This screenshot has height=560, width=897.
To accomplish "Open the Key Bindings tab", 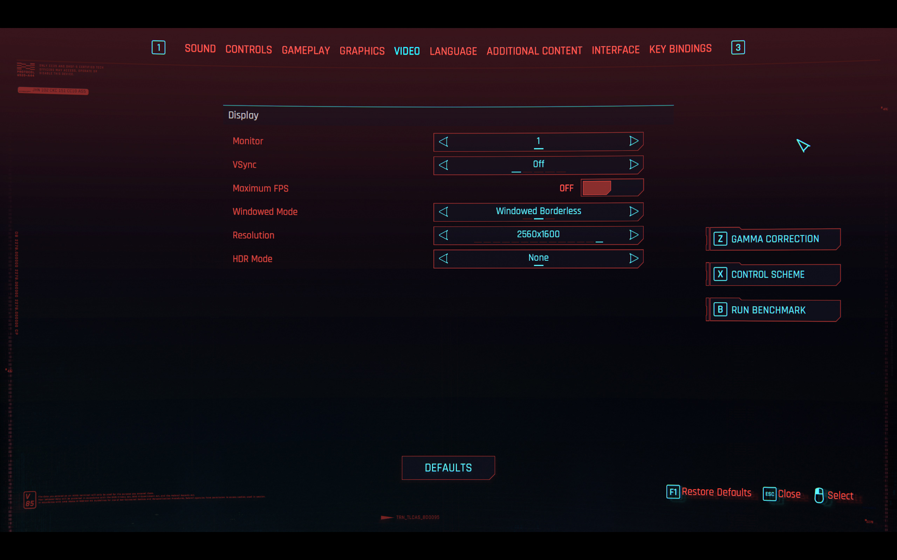I will coord(680,49).
